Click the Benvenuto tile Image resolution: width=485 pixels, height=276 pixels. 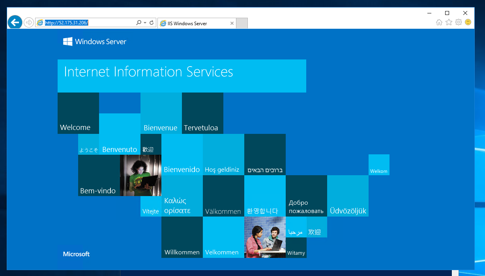pyautogui.click(x=120, y=134)
